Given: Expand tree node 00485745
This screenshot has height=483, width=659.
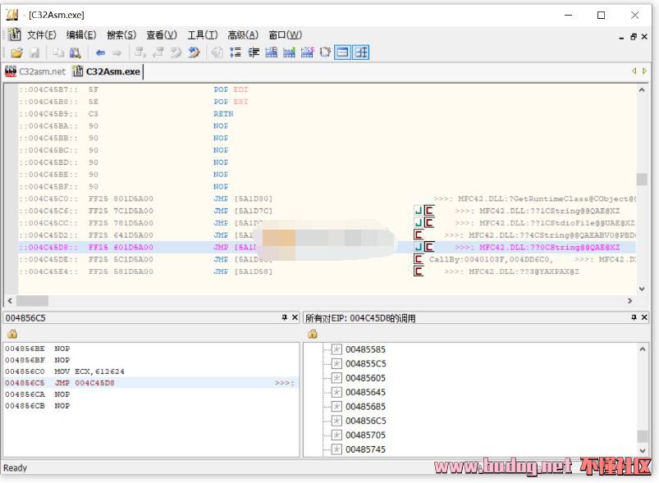Looking at the screenshot, I should pyautogui.click(x=336, y=449).
